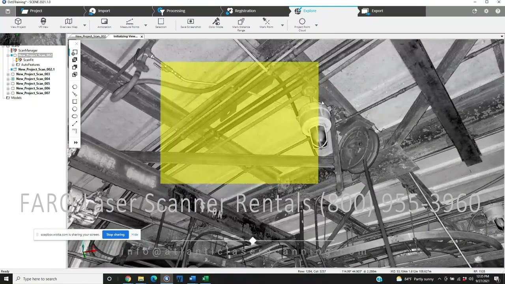Screen dimensions: 505x284
Task: Expand New_Project_Scan_003 tree node
Action: pos(8,74)
